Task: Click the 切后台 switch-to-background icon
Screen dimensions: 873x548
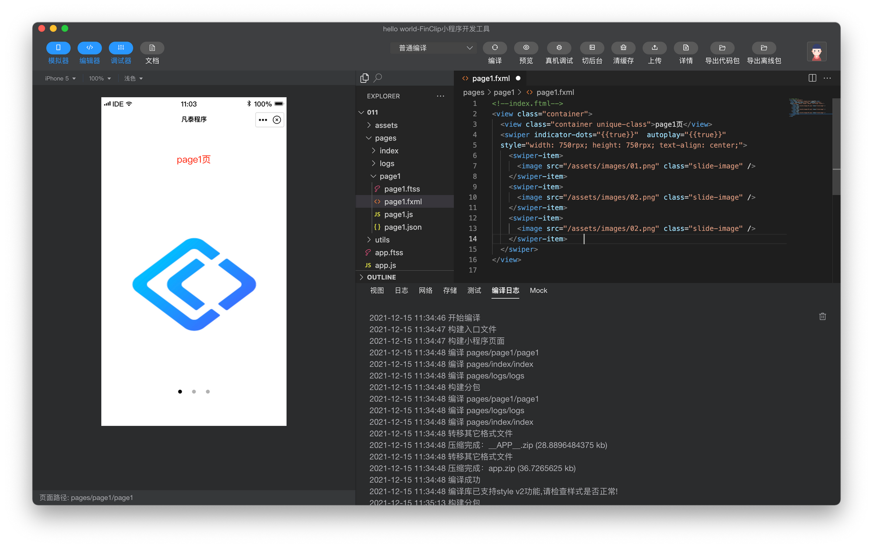Action: click(x=592, y=48)
